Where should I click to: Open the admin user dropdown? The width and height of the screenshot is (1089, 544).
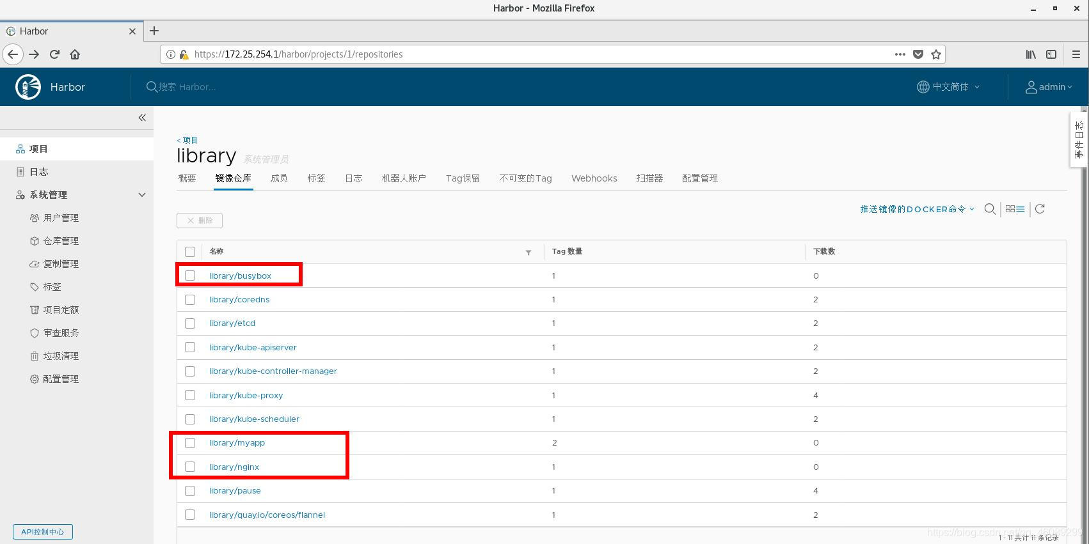click(1049, 87)
